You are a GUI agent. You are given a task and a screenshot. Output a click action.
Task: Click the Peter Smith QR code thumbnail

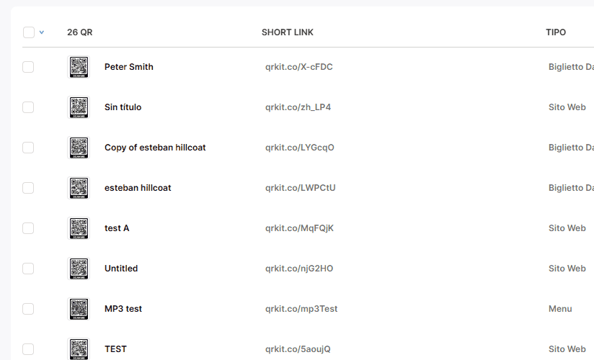coord(79,67)
